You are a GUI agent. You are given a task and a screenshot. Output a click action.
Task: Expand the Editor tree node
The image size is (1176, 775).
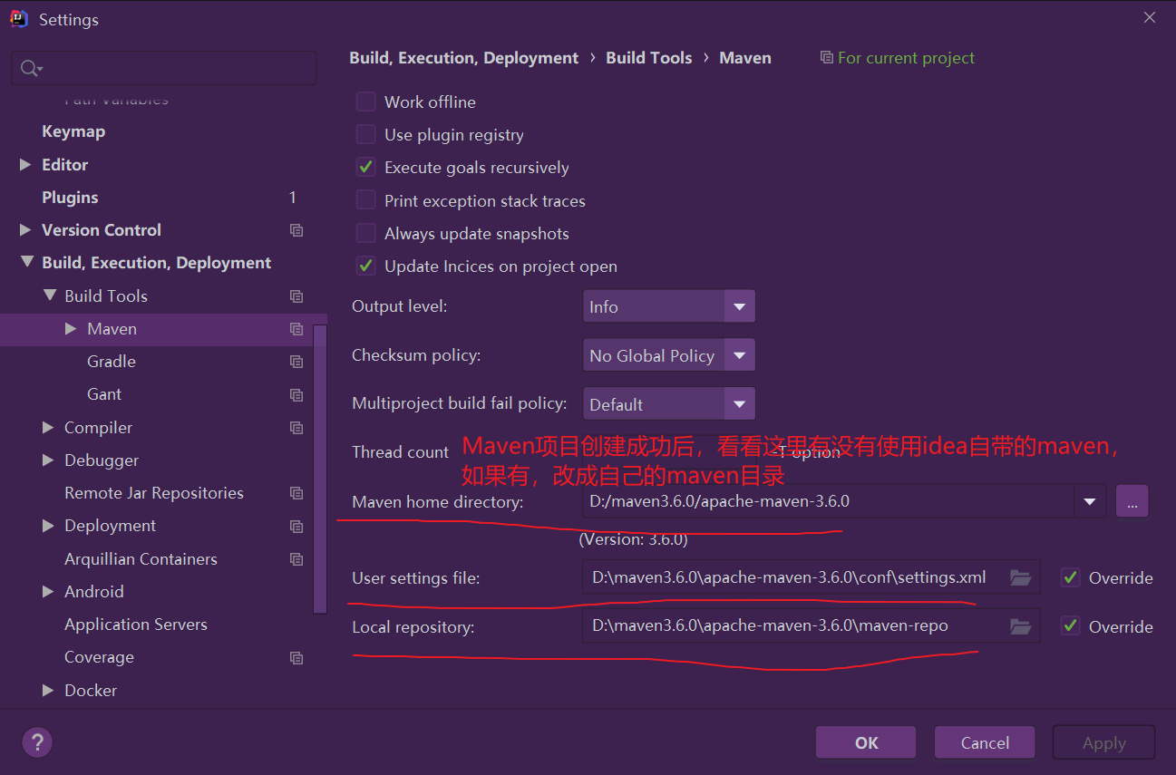[25, 164]
